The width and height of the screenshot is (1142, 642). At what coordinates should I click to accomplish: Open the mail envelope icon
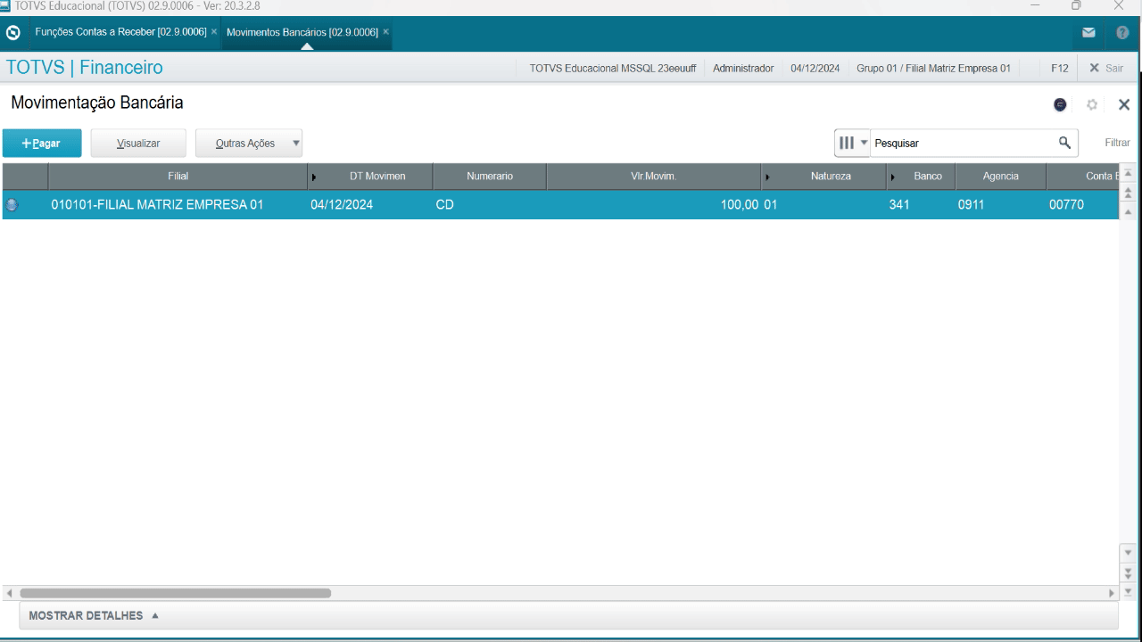click(x=1088, y=33)
